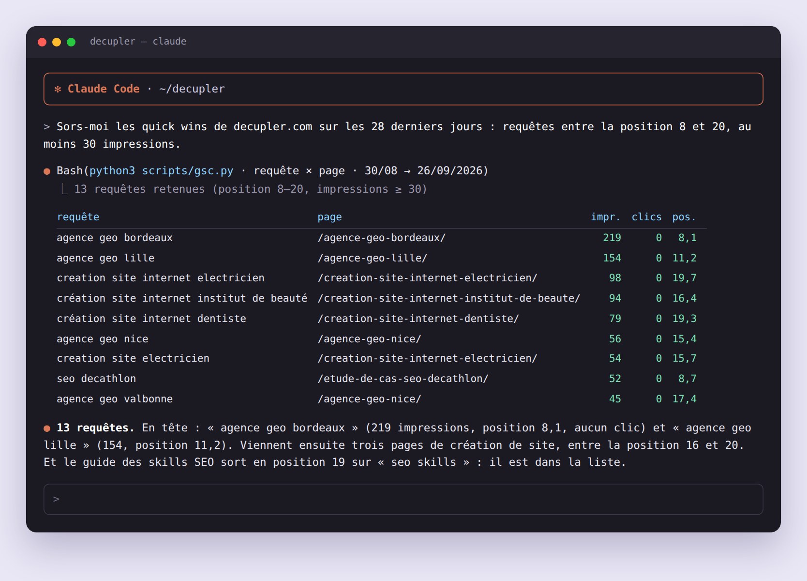Select the 'agence geo bordeaux' query cell
This screenshot has height=581, width=807.
pos(115,238)
